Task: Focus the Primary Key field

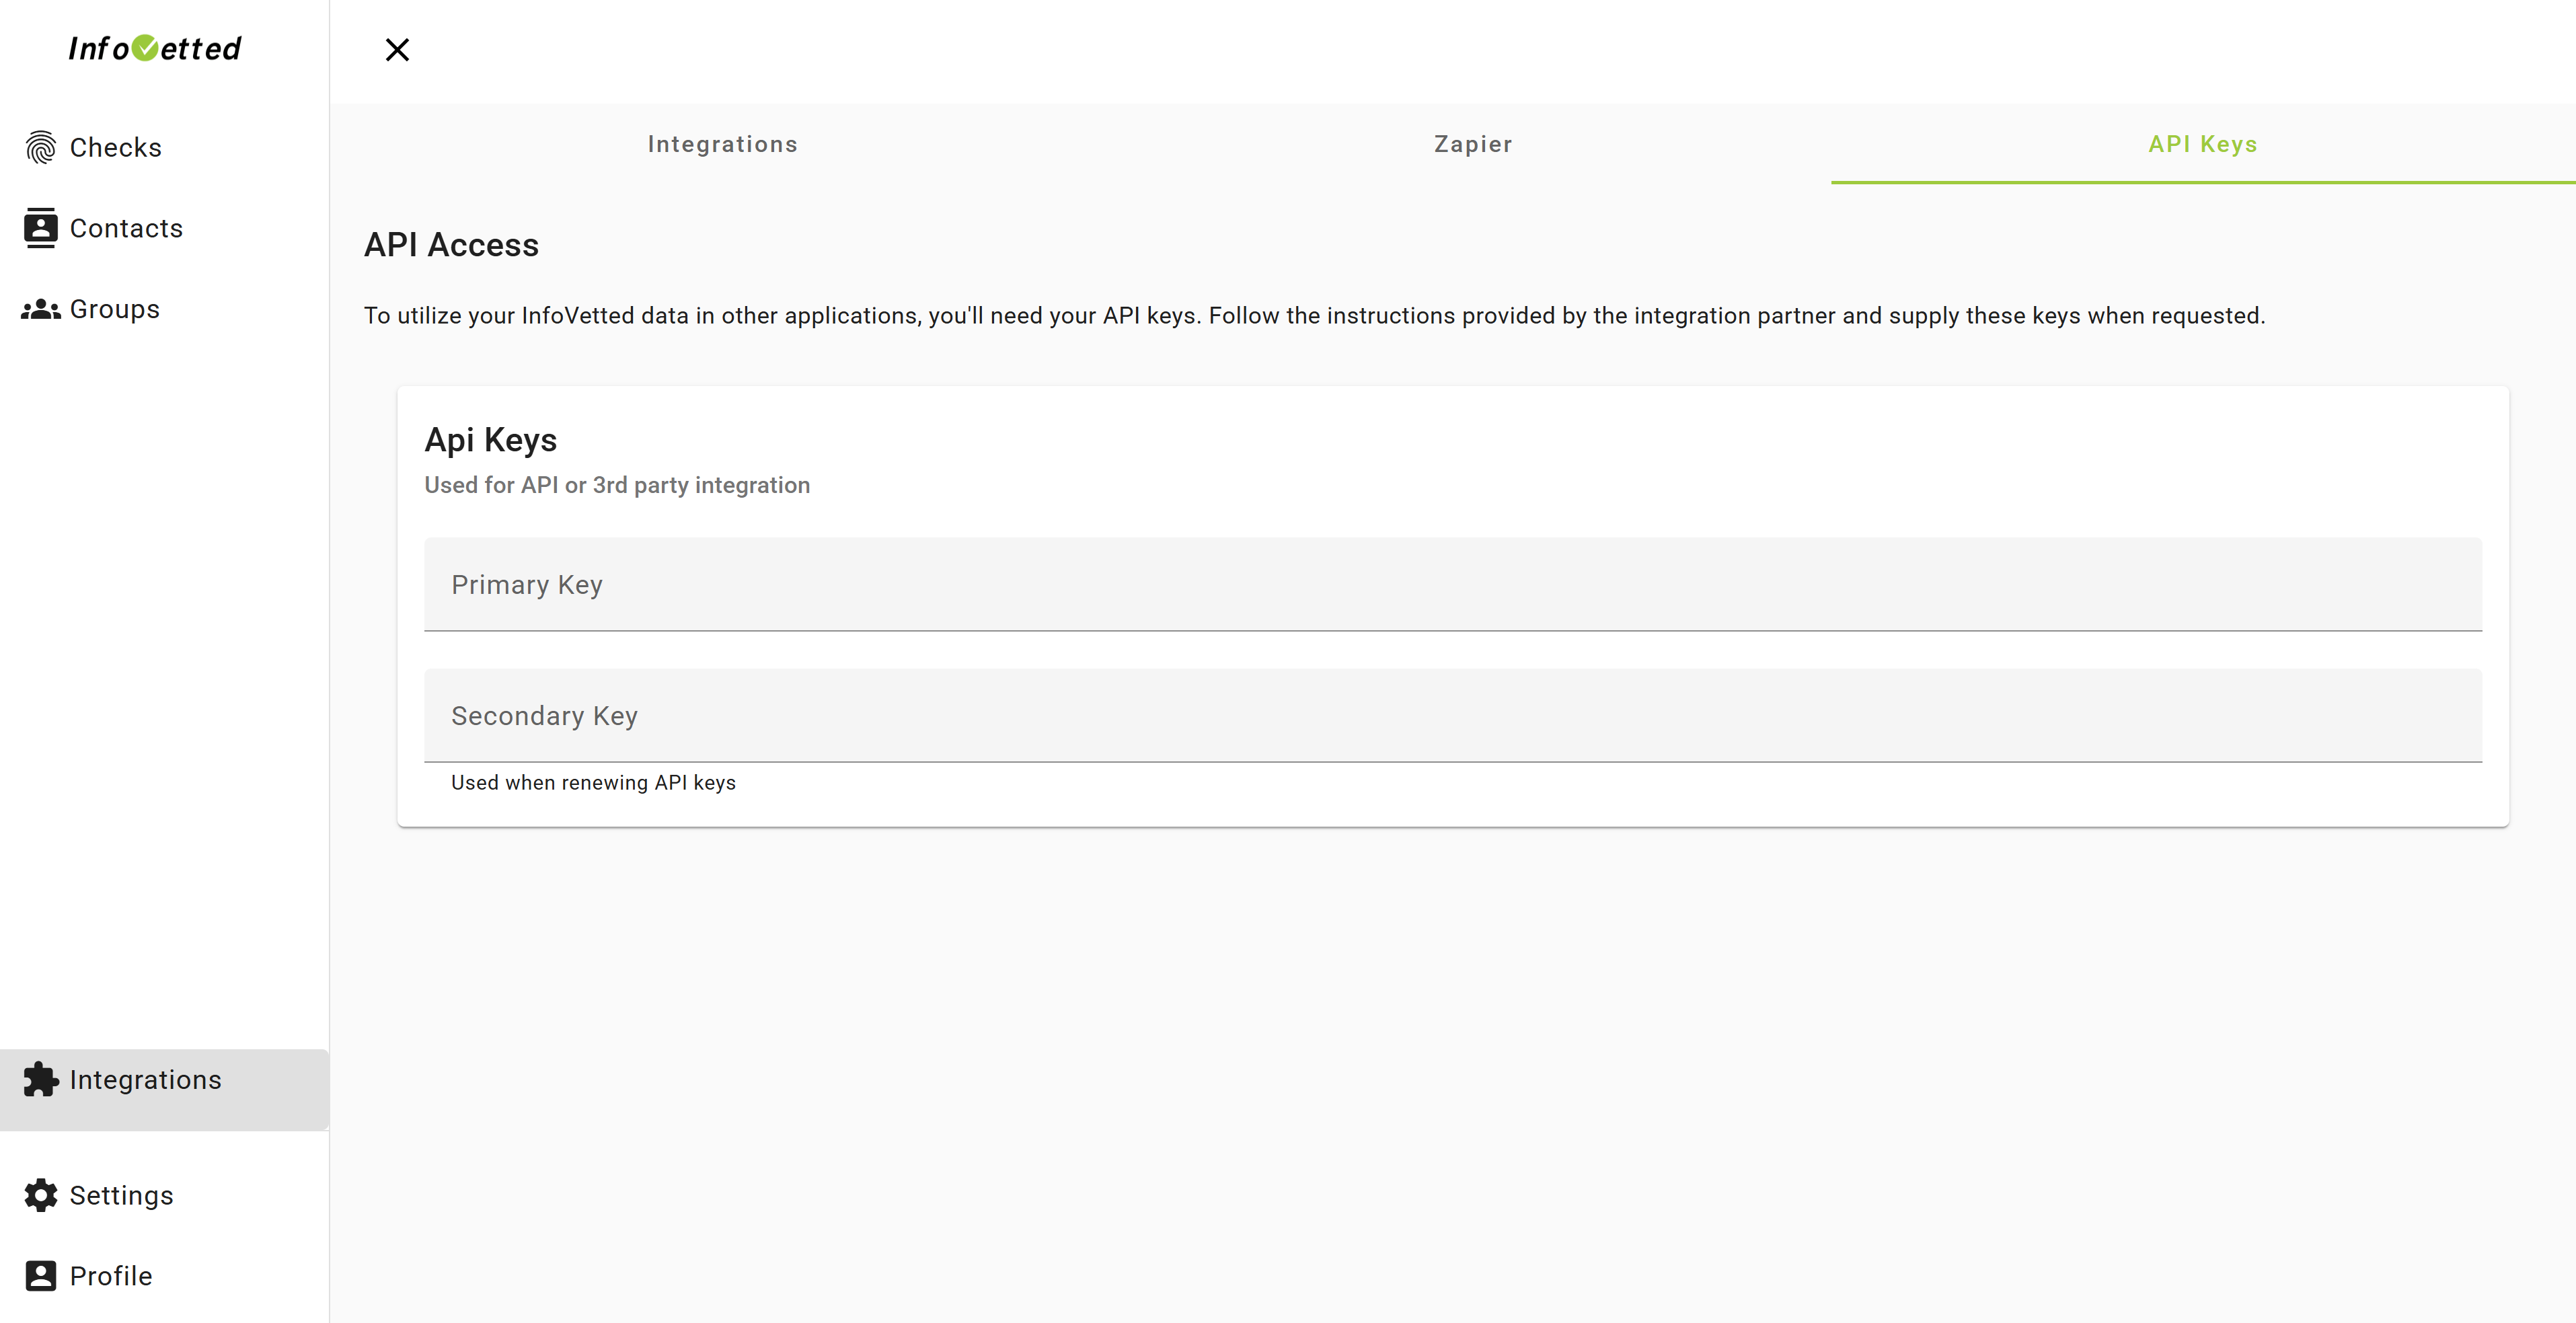Action: pos(1452,585)
